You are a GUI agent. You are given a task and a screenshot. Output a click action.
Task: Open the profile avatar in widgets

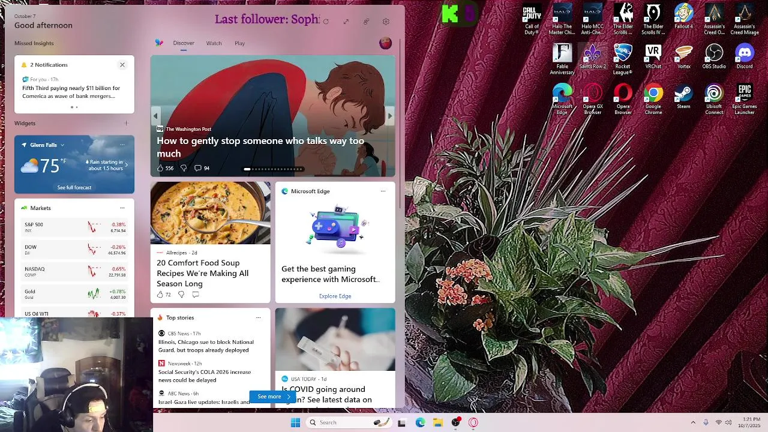click(385, 43)
